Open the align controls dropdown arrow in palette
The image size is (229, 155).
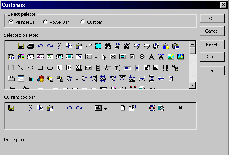(x=76, y=80)
